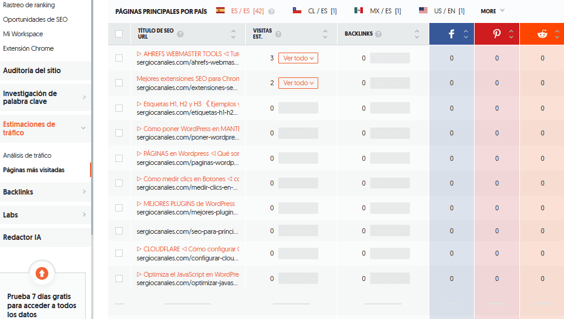Open CLOUDFLARE Cómo configurar title link
The height and width of the screenshot is (319, 564).
[188, 249]
